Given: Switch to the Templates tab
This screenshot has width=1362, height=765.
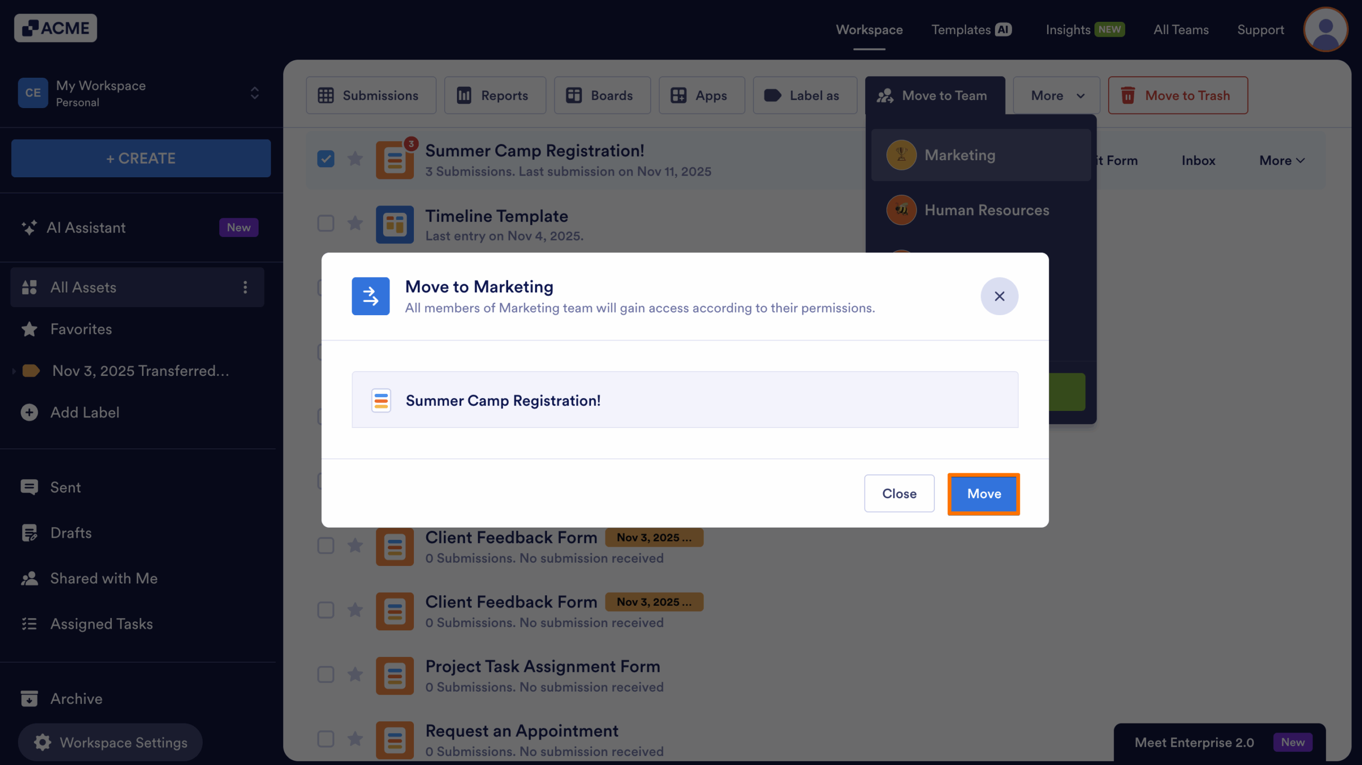Looking at the screenshot, I should [x=960, y=29].
